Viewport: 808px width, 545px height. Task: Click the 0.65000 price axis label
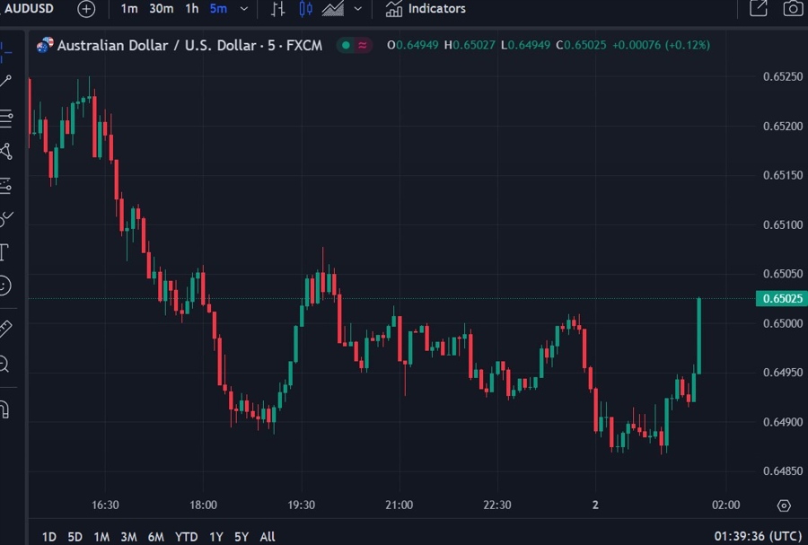783,323
